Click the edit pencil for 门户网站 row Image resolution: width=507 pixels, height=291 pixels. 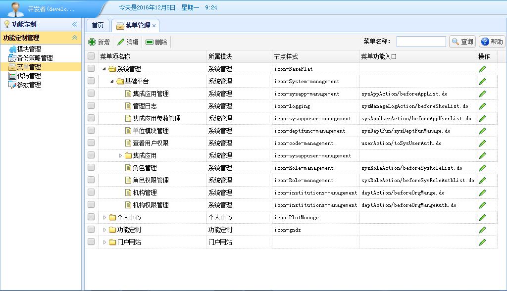[x=482, y=242]
